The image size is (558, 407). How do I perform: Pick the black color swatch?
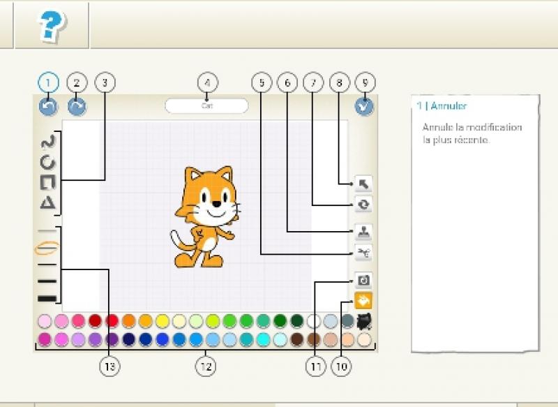pyautogui.click(x=364, y=321)
